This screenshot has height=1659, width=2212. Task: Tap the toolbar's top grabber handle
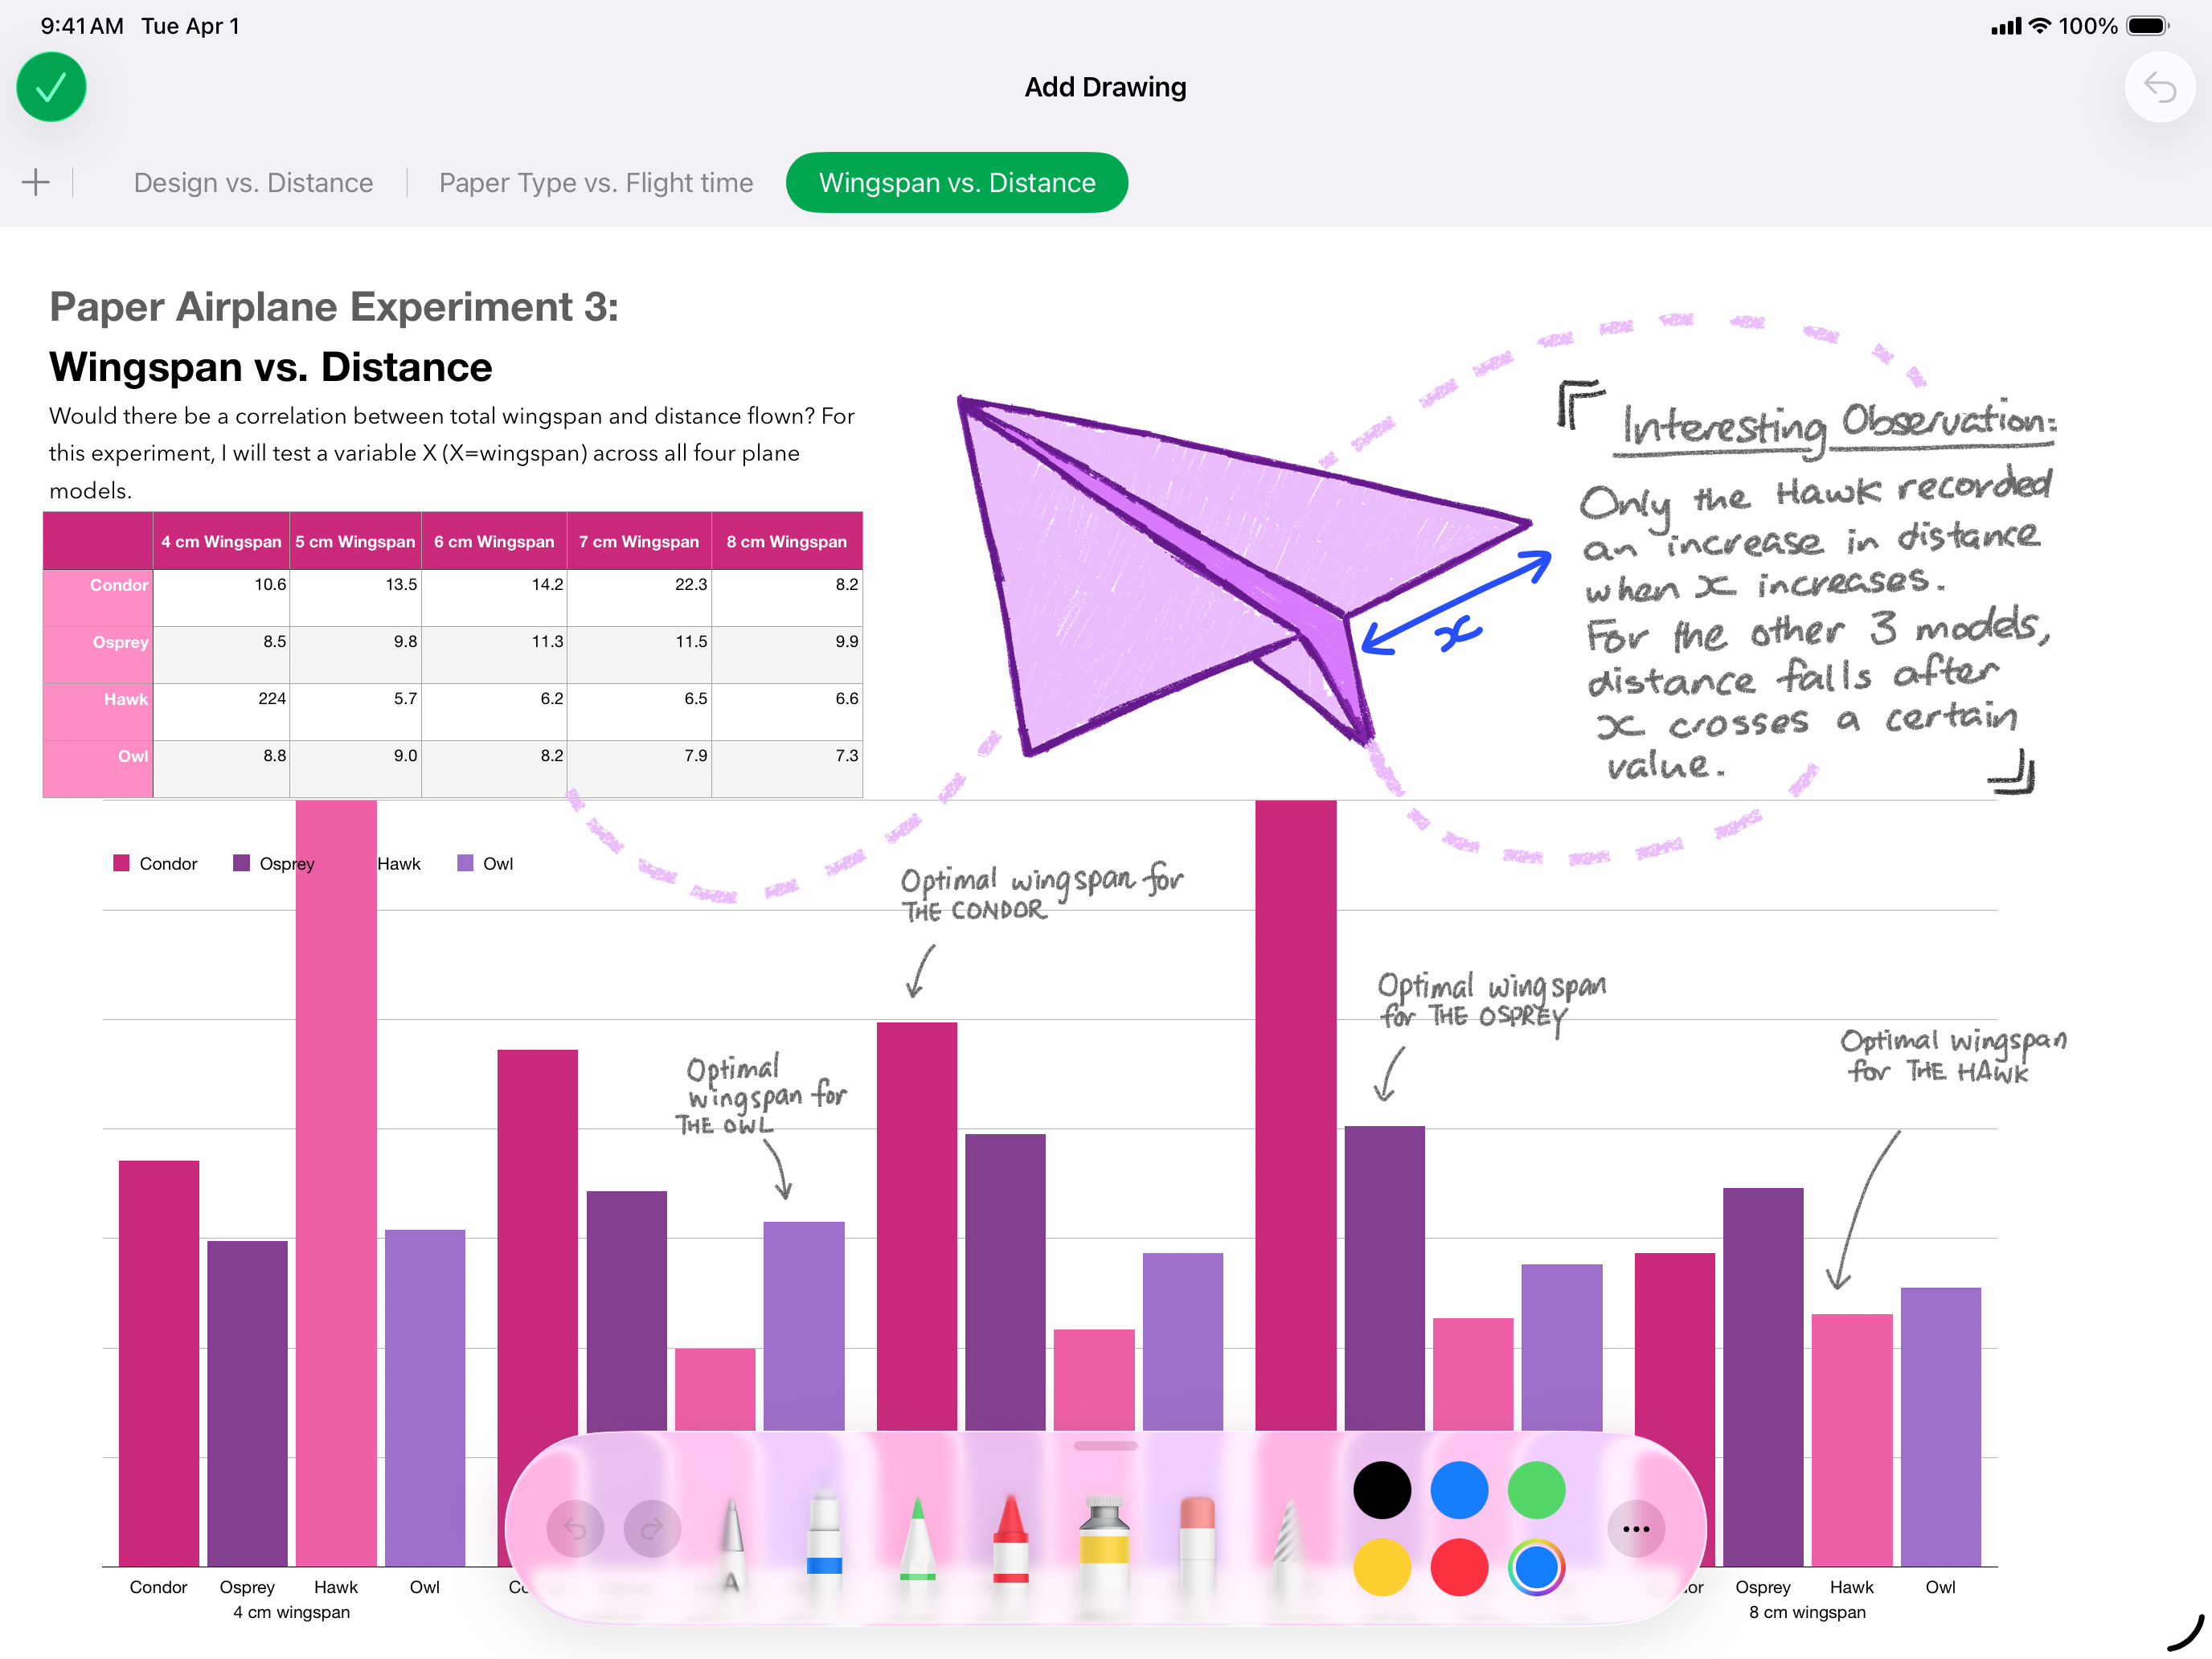click(x=1105, y=1446)
